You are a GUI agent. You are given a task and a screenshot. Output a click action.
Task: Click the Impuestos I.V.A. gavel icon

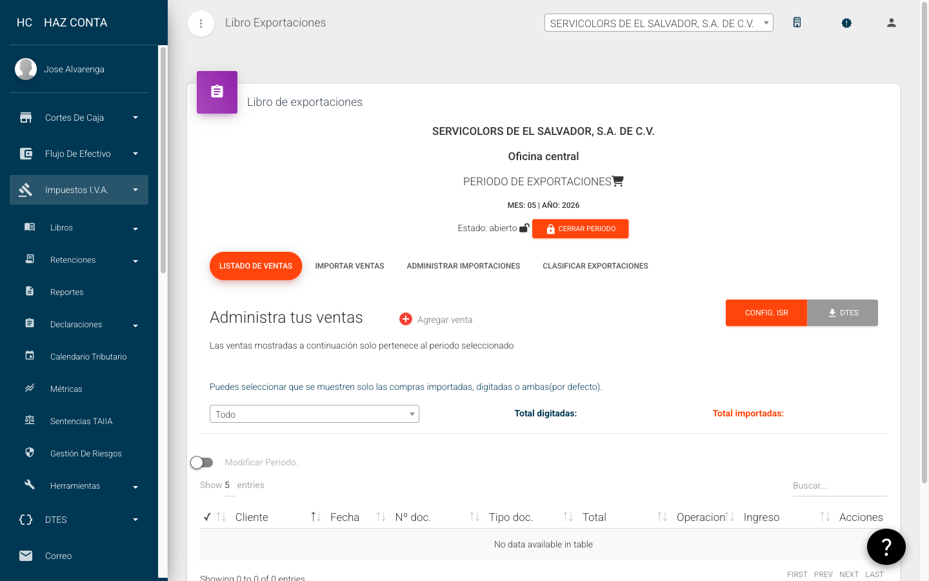pos(26,190)
